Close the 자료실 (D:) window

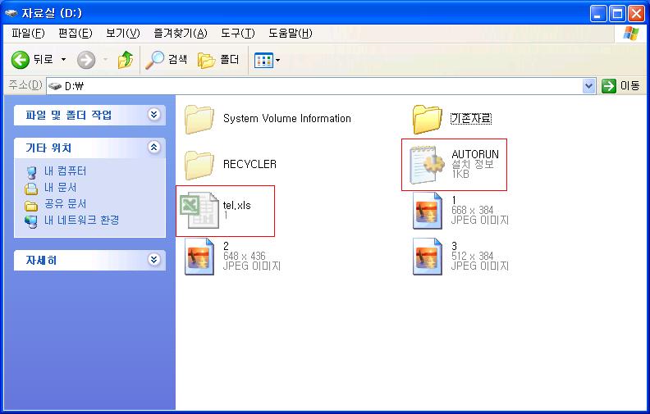pyautogui.click(x=636, y=14)
